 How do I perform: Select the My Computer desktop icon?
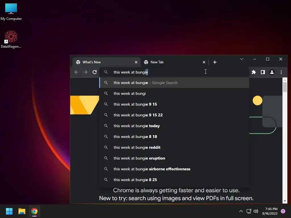pos(11,12)
